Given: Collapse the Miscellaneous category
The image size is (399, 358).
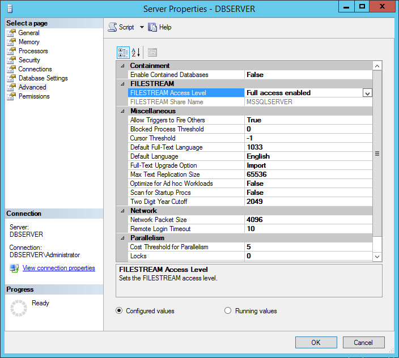Looking at the screenshot, I should click(123, 111).
